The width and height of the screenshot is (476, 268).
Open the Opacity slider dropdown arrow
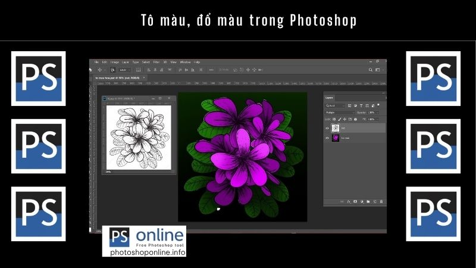(378, 113)
